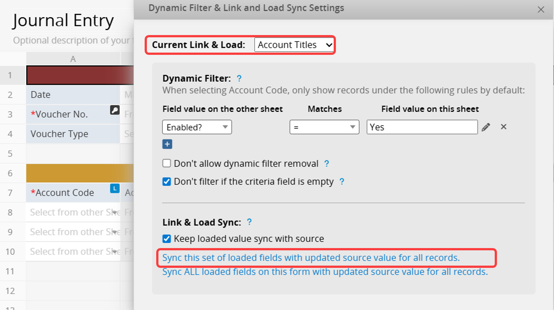The width and height of the screenshot is (554, 310).
Task: Click Sync ALL loaded fields link
Action: click(x=325, y=272)
